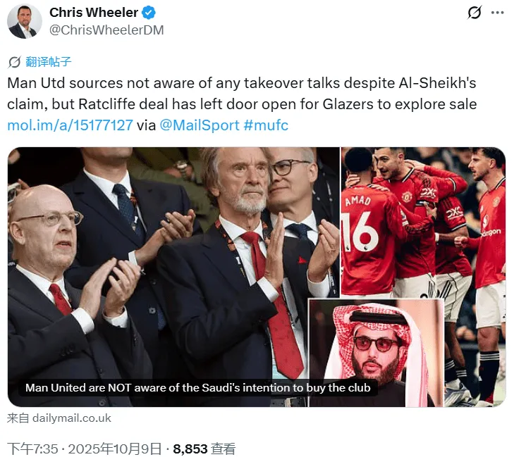Click the inset photo of Al-Sheikh

pos(376,353)
